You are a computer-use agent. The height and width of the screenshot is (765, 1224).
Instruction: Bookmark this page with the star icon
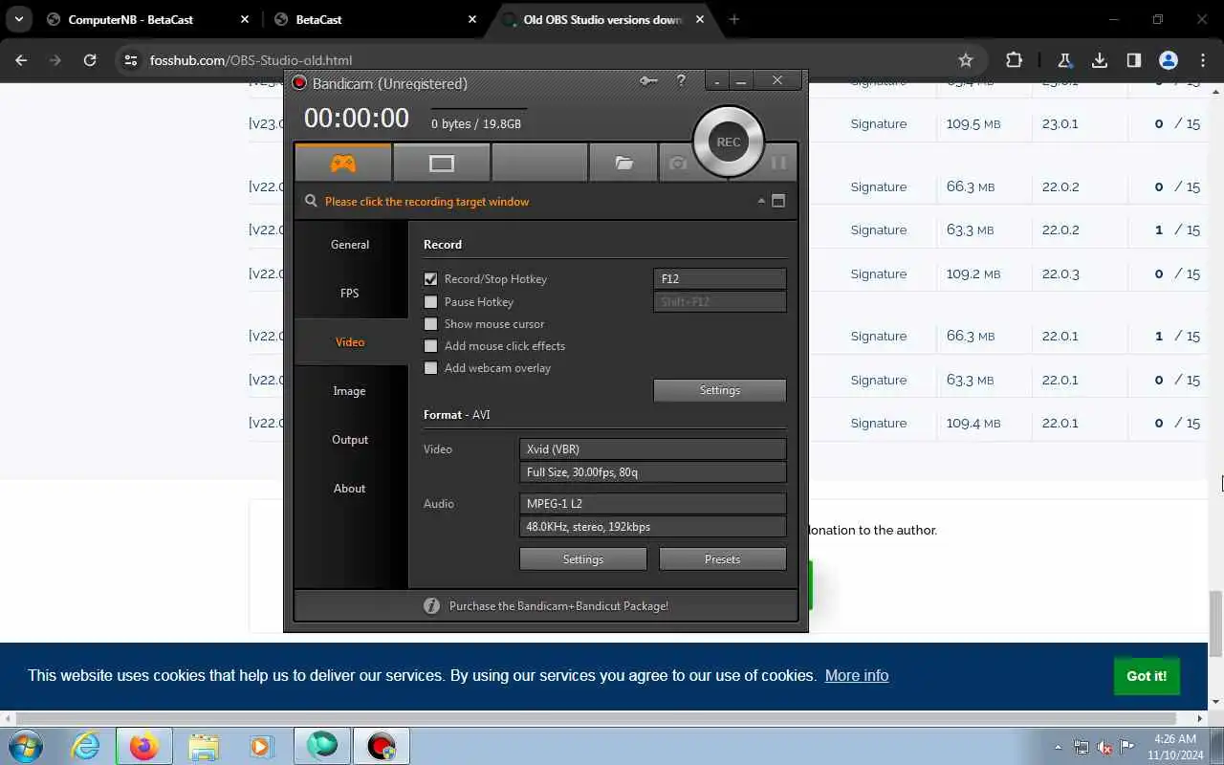[x=966, y=60]
